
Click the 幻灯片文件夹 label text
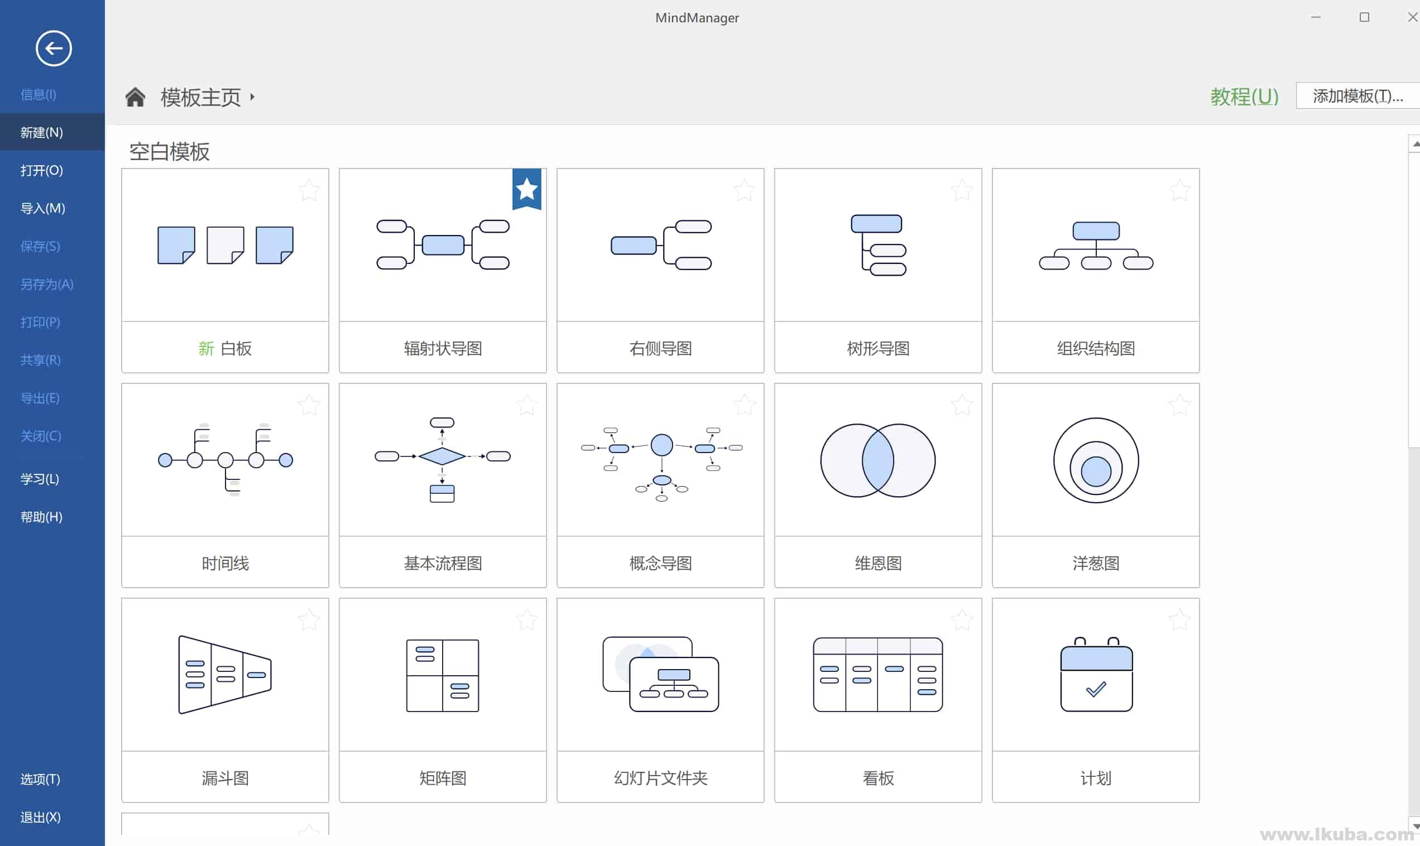pos(661,777)
